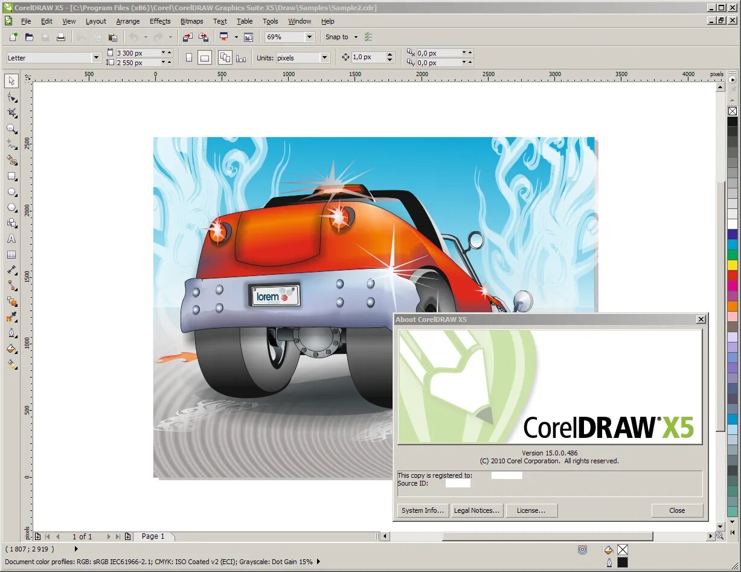The image size is (741, 572).
Task: Open the Effects menu
Action: (x=160, y=21)
